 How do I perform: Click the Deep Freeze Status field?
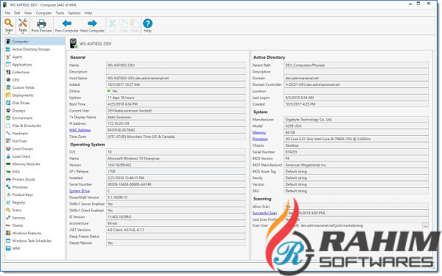(x=176, y=236)
